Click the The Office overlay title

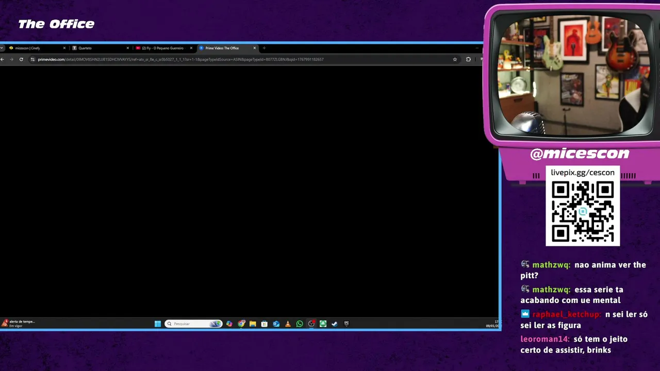coord(56,24)
